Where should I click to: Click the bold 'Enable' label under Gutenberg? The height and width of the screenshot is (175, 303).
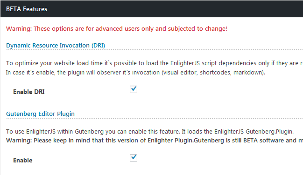pos(23,160)
